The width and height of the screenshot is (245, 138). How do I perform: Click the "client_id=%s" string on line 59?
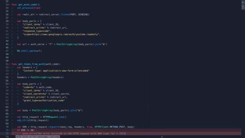pyautogui.click(x=32, y=90)
